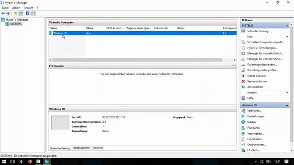Screen dimensions: 294x165
Task: Click the Löschen icon
Action: 243,150
